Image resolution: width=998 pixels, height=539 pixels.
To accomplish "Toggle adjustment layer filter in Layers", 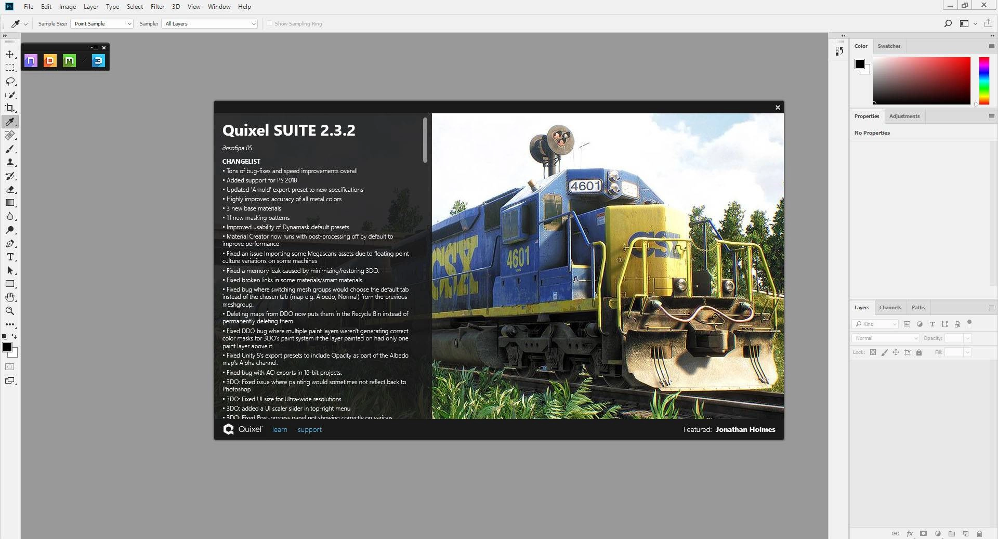I will 920,324.
